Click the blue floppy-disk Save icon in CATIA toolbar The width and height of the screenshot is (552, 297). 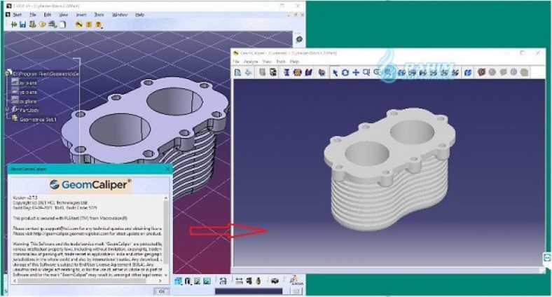coord(23,25)
